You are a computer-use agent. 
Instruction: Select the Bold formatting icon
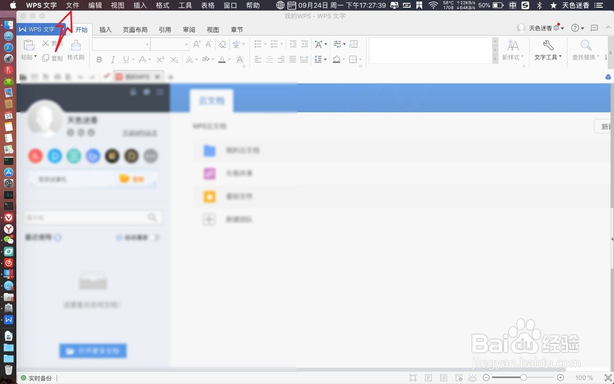click(98, 58)
